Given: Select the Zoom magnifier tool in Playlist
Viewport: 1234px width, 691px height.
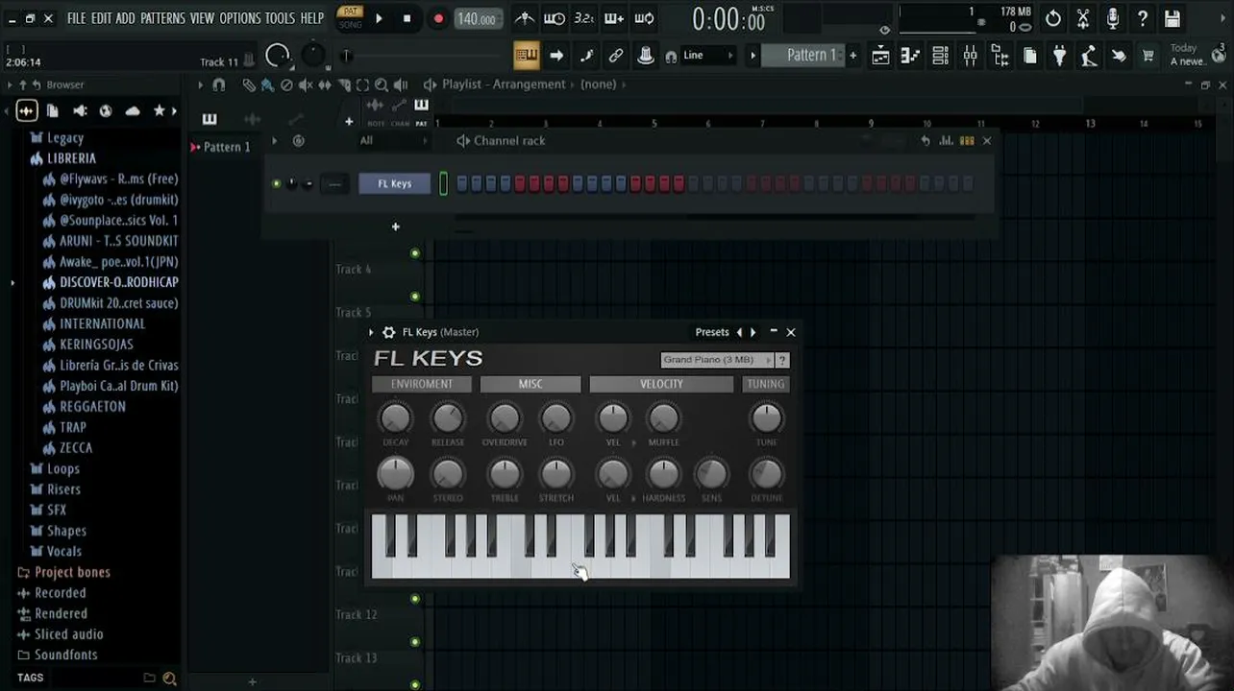Looking at the screenshot, I should 382,84.
